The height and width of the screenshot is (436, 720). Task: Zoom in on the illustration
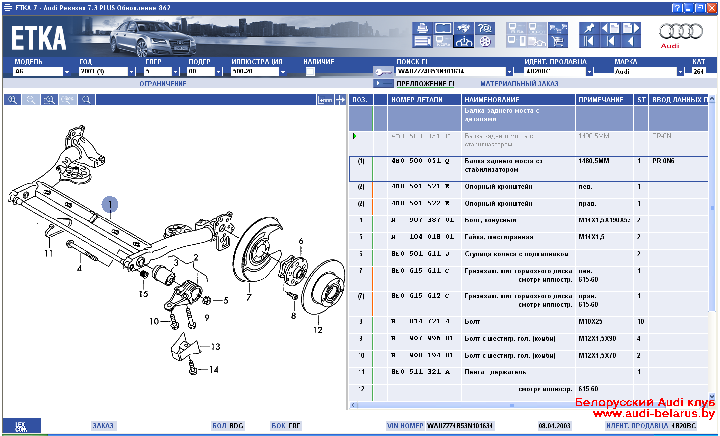click(x=13, y=100)
